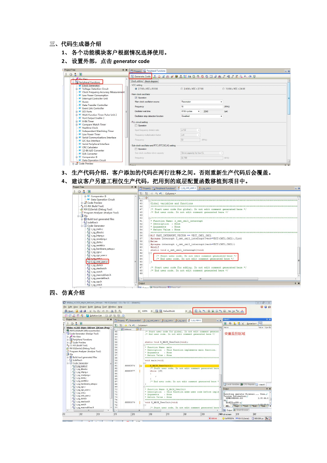Expand Multi-Function Timer Pulse Unit 2 node
Image resolution: width=327 pixels, height=463 pixels.
[x=77, y=115]
